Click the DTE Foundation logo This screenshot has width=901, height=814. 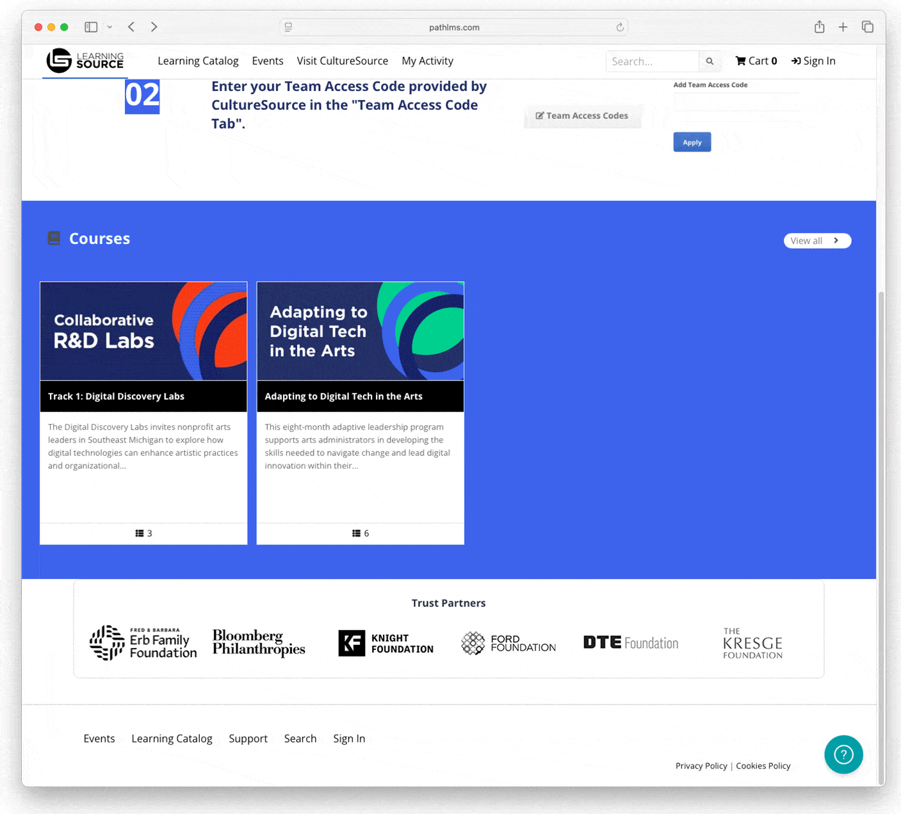coord(631,642)
